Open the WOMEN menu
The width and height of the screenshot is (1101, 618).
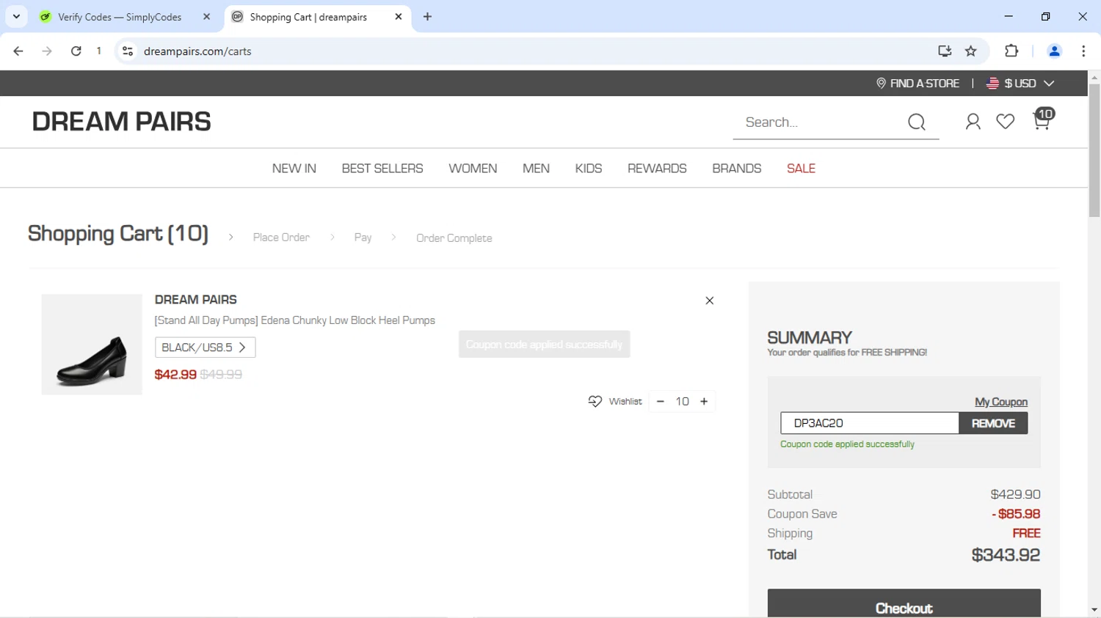[x=473, y=169]
